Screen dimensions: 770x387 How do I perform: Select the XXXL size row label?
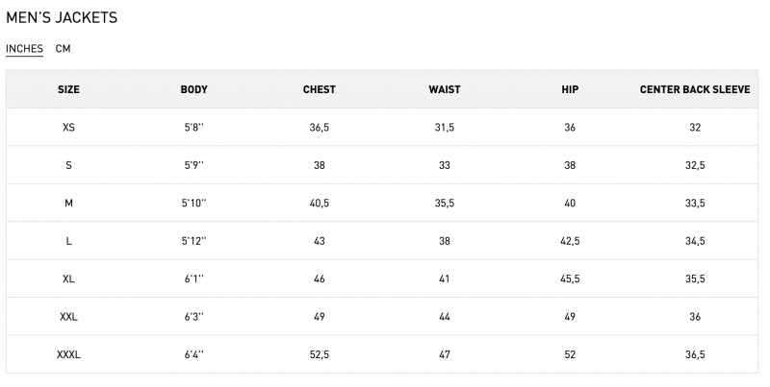[x=68, y=355]
